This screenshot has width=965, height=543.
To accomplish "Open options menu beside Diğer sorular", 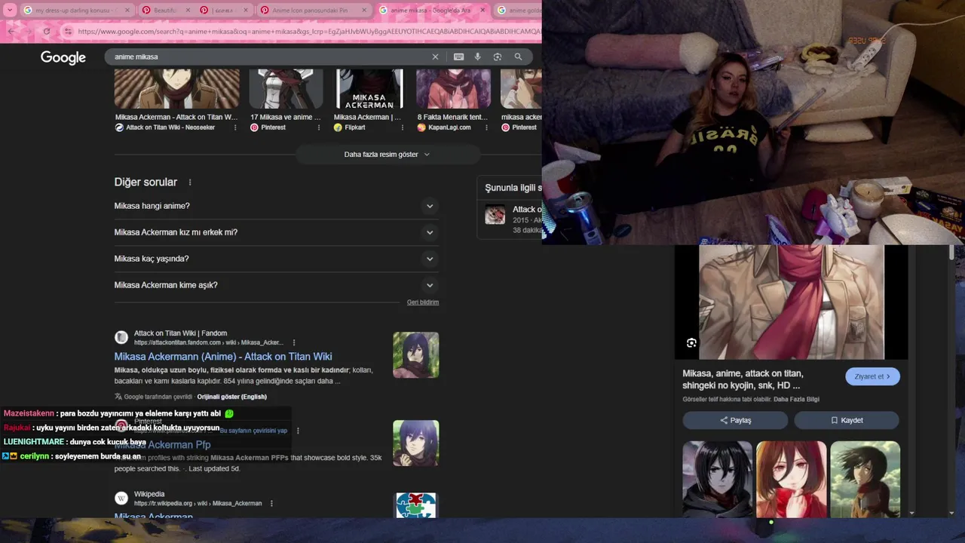I will pos(190,182).
